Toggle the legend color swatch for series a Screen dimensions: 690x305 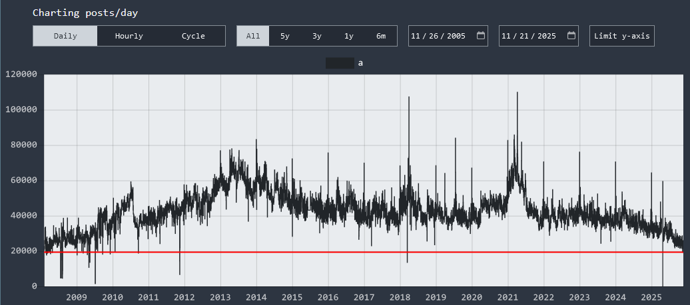tap(340, 63)
